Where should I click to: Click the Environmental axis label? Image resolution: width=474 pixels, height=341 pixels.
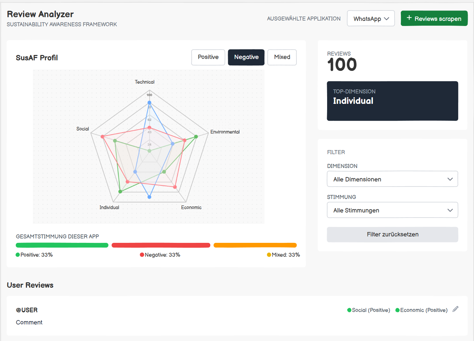(225, 132)
